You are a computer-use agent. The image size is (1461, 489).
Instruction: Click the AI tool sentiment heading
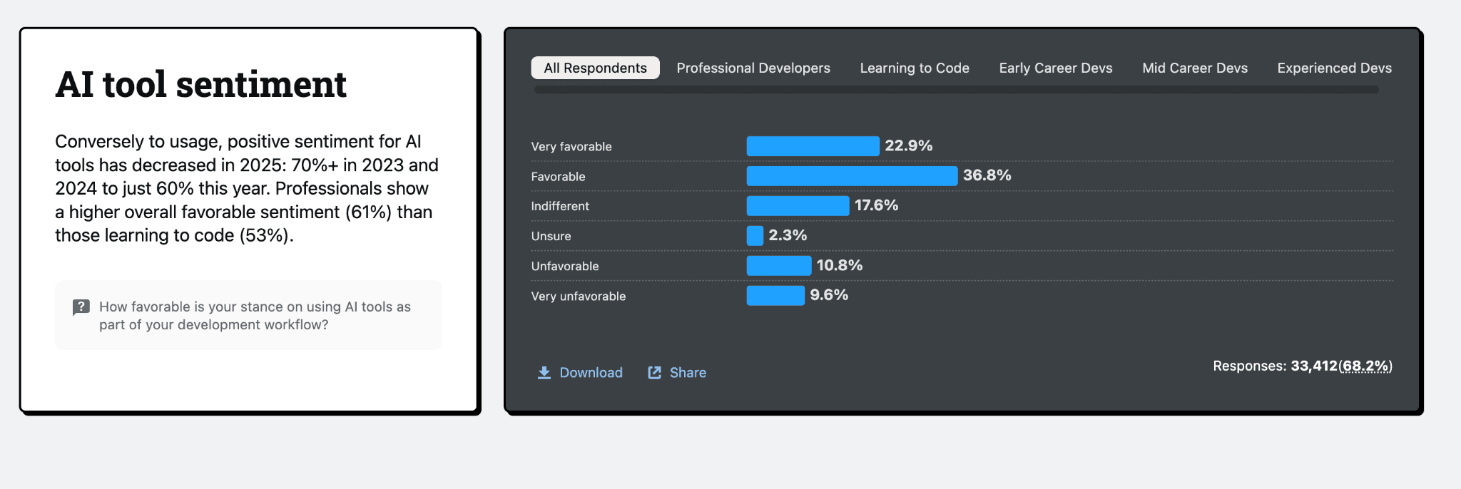(201, 84)
